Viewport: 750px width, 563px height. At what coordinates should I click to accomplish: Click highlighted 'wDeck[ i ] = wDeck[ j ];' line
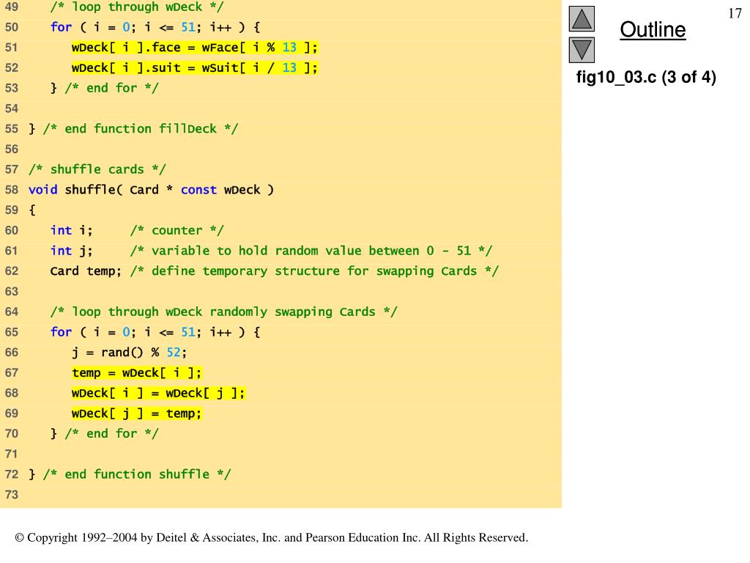pos(158,393)
